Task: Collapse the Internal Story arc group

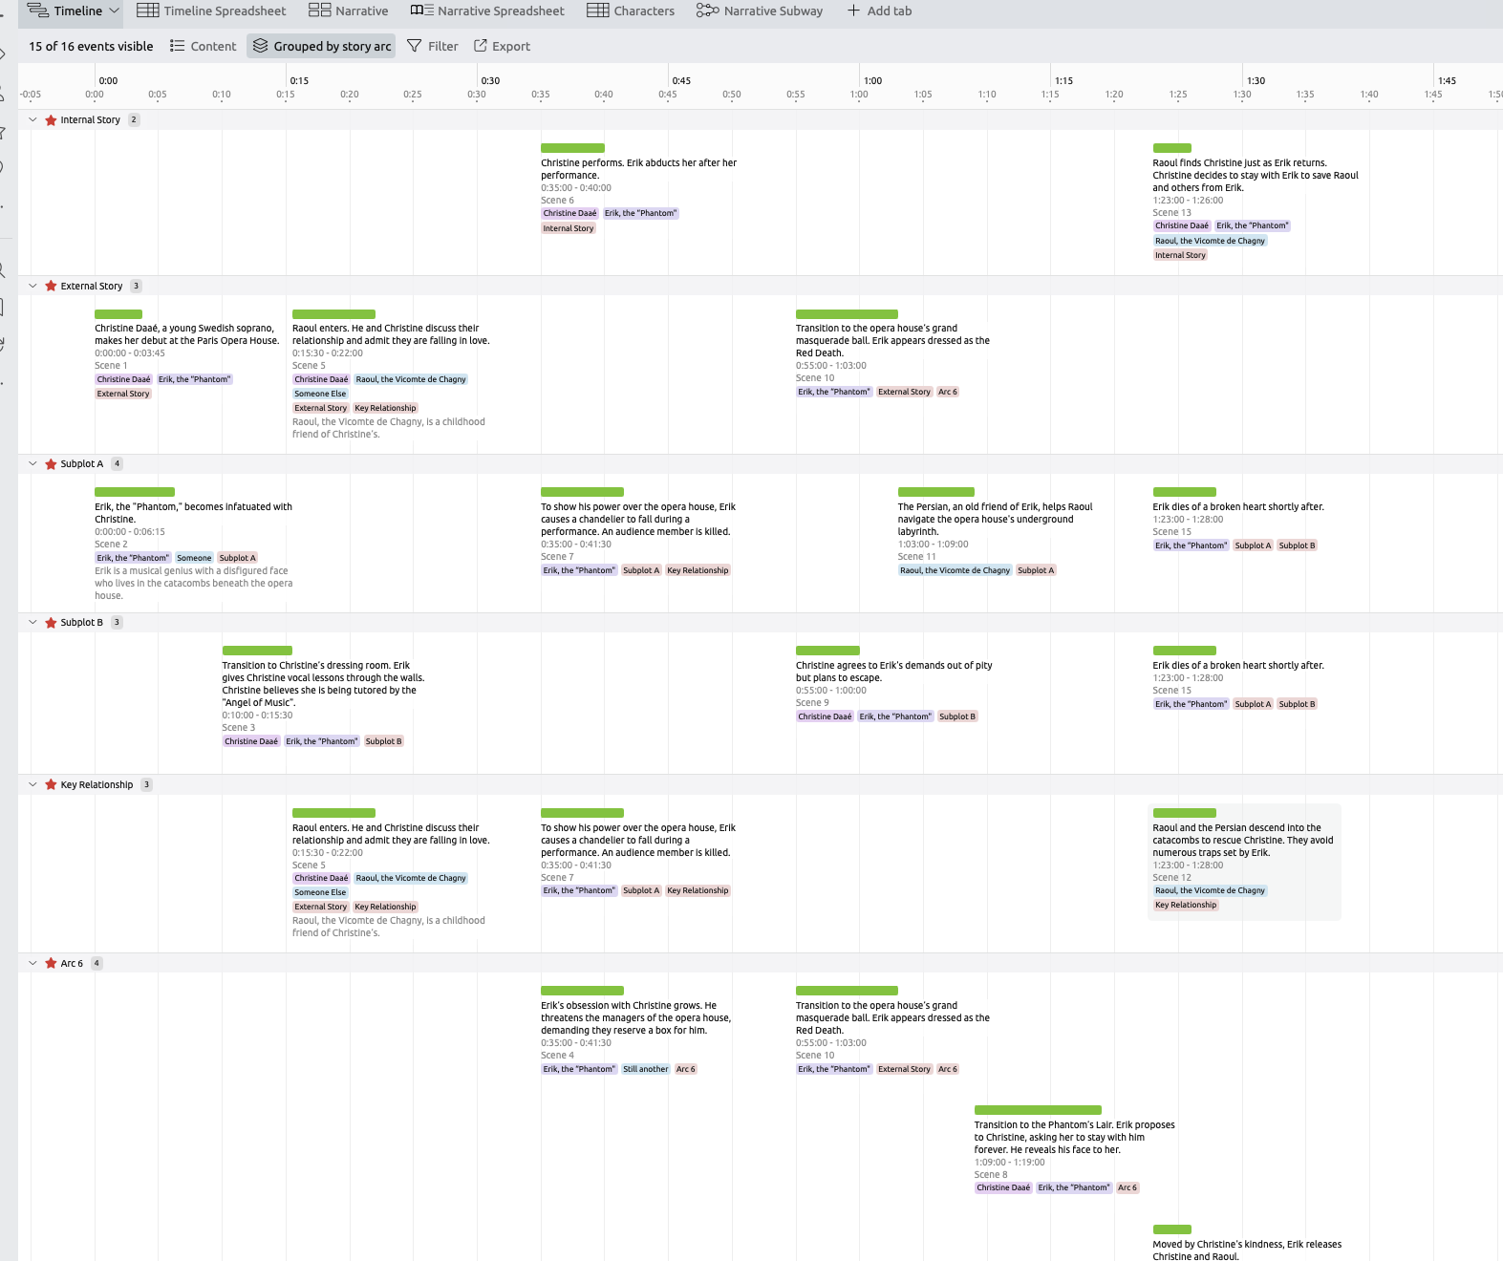Action: click(32, 120)
